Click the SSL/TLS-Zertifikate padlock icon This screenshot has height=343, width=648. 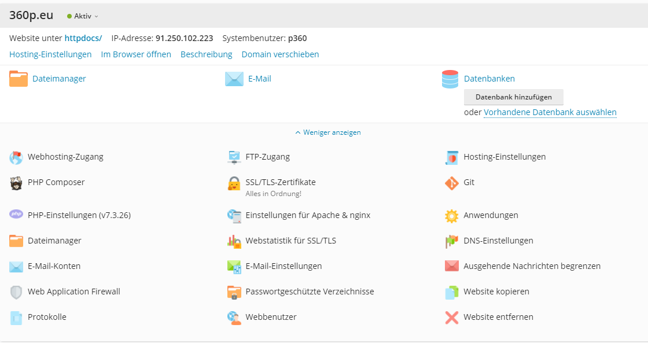click(234, 184)
